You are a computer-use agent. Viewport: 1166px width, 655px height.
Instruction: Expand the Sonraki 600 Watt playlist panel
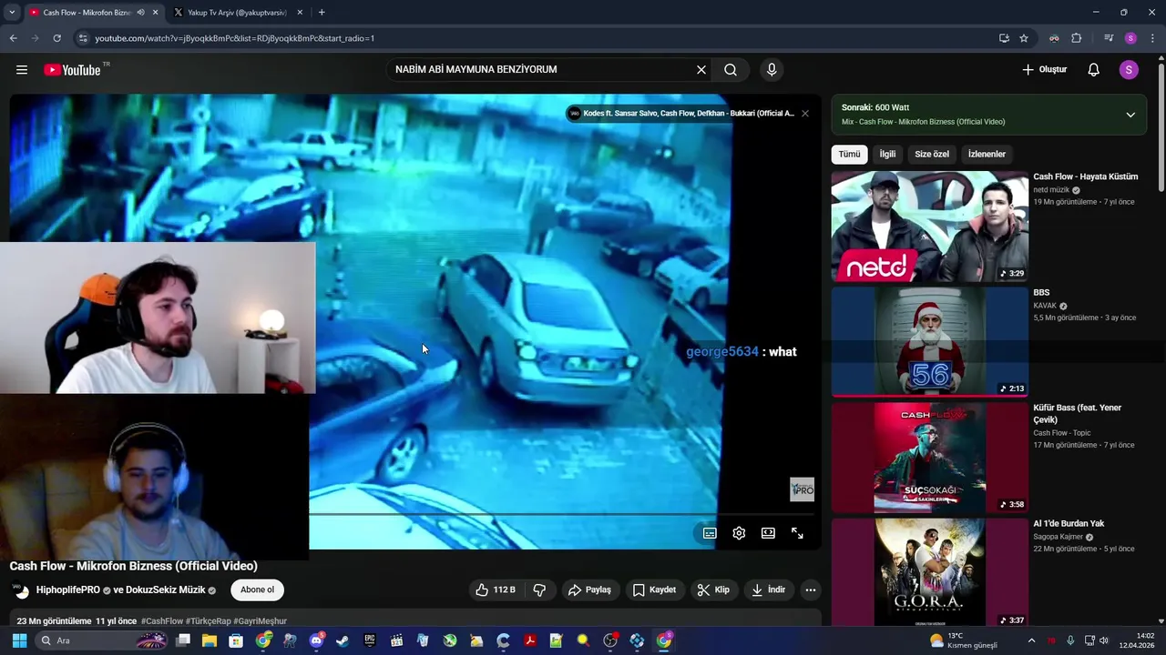click(x=1130, y=115)
